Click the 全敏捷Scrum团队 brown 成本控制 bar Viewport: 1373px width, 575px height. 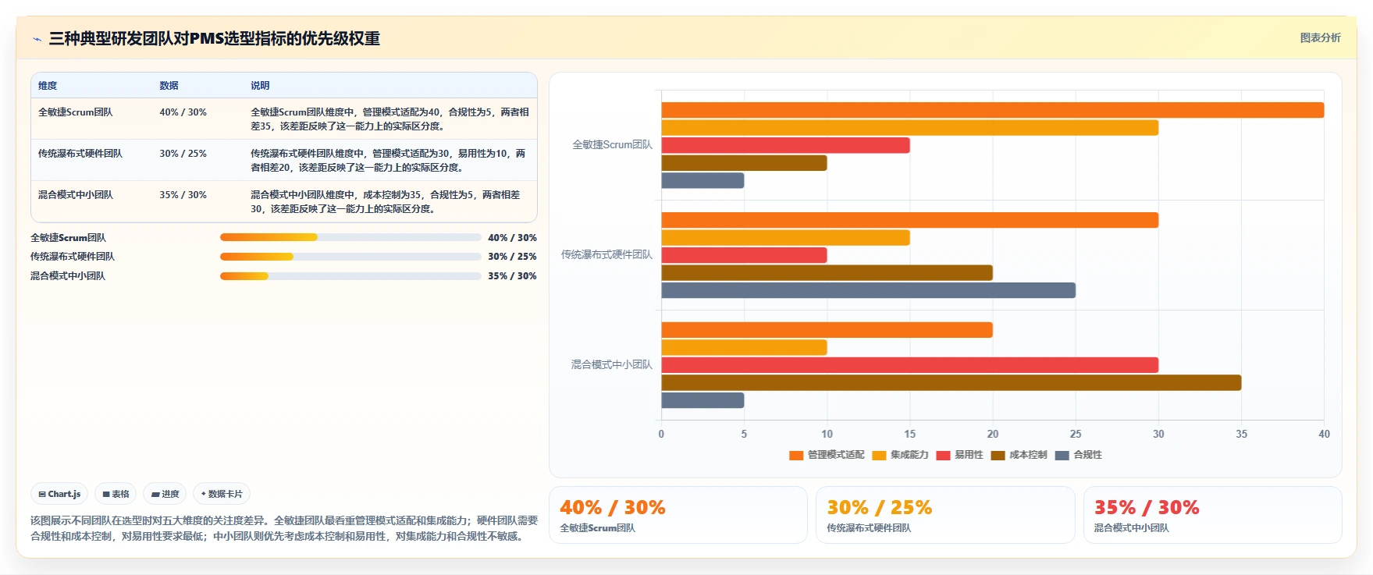click(x=744, y=163)
